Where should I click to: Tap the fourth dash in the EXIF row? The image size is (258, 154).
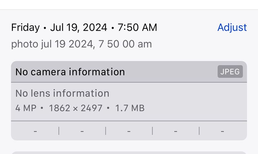[176, 131]
